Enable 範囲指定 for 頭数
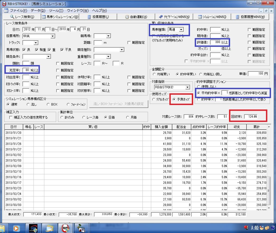 tap(58, 63)
